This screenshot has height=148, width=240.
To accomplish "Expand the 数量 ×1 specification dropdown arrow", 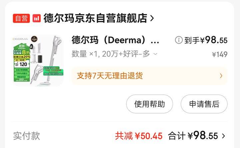I will (155, 54).
